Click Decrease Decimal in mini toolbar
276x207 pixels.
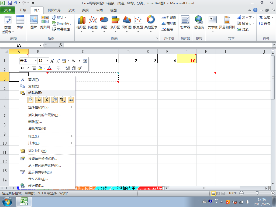click(x=74, y=68)
